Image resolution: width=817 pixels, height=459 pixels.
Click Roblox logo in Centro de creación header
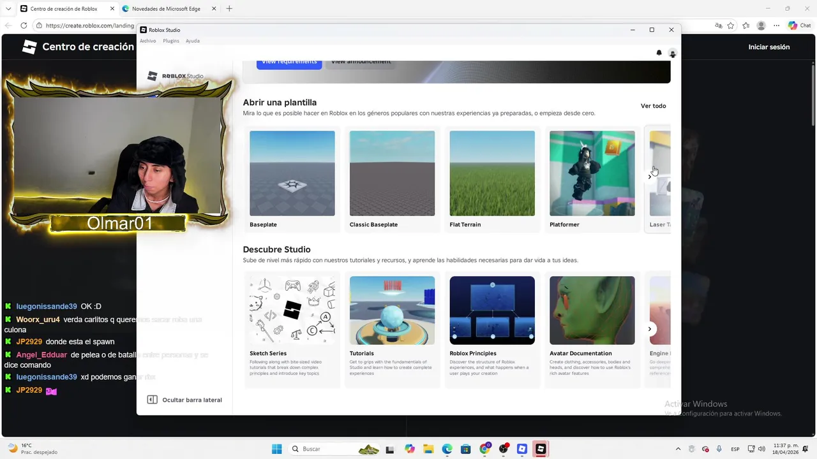pos(29,47)
